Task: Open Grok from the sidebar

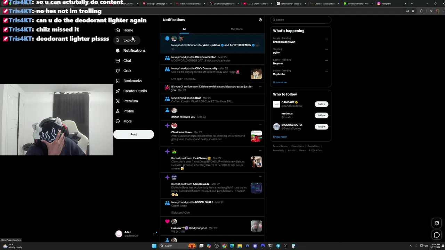Action: (123, 70)
